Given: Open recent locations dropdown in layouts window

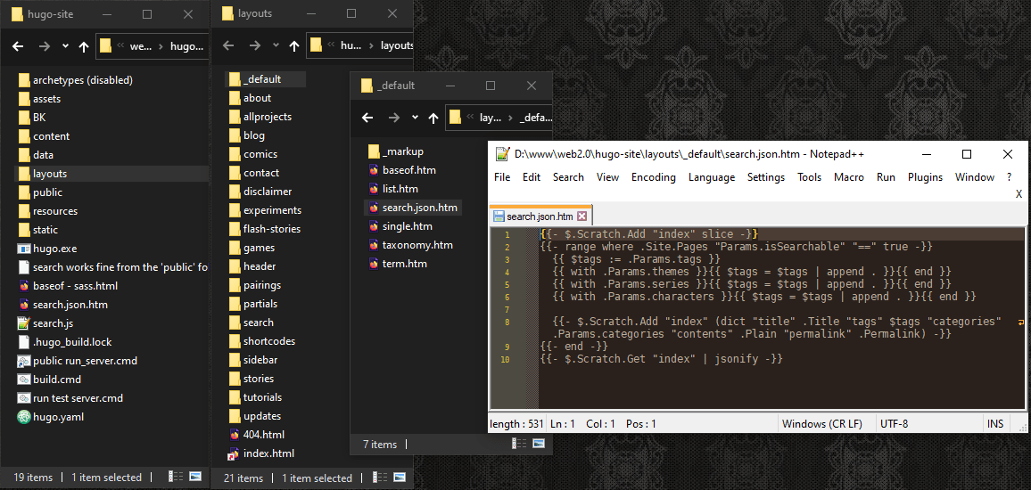Looking at the screenshot, I should 276,45.
